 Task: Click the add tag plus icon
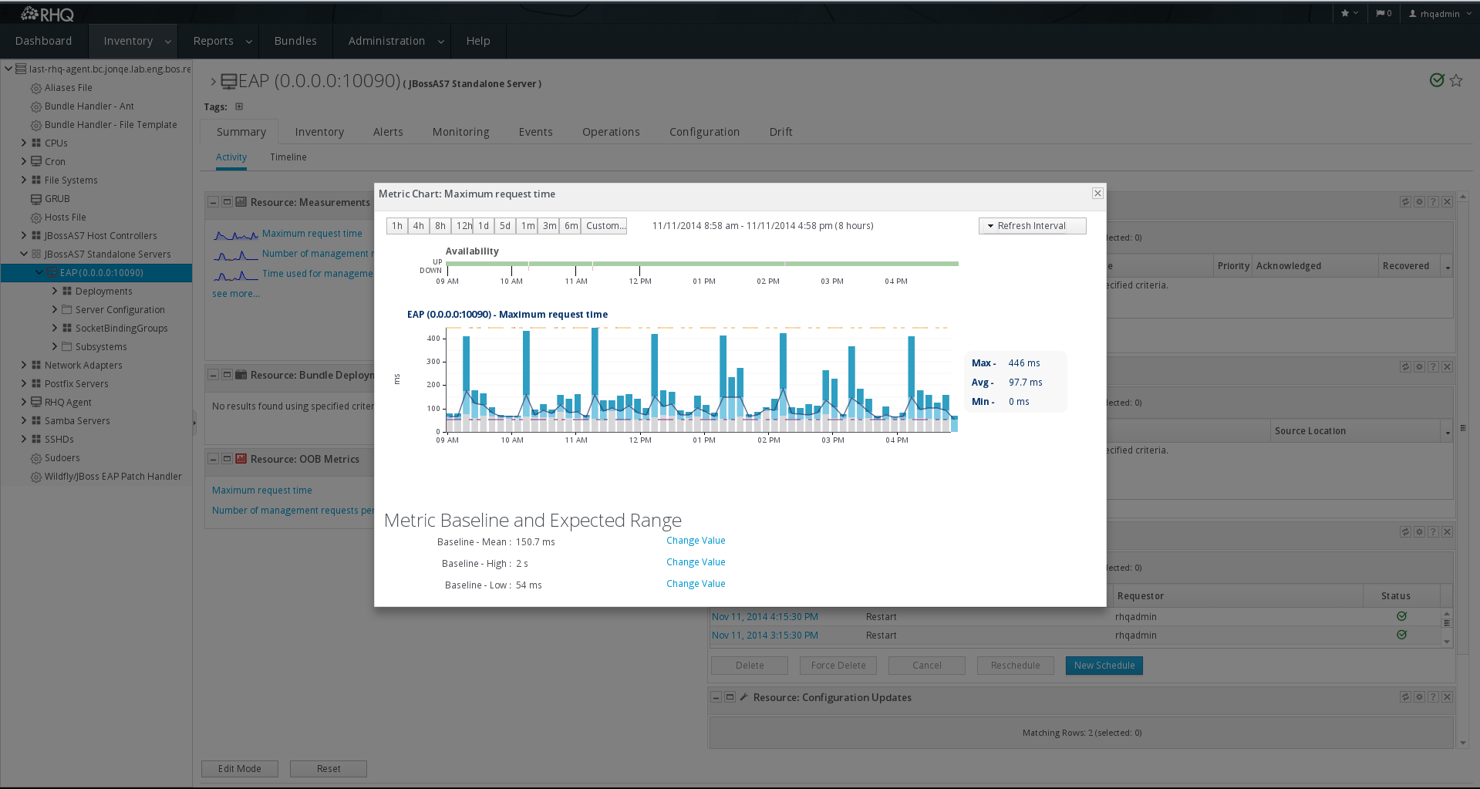(x=239, y=106)
